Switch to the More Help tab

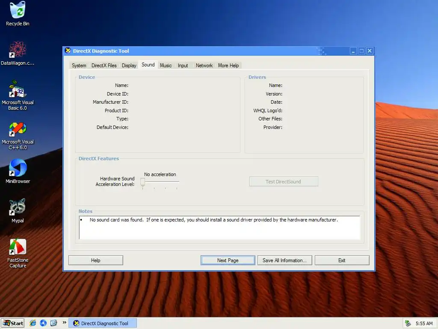click(228, 66)
